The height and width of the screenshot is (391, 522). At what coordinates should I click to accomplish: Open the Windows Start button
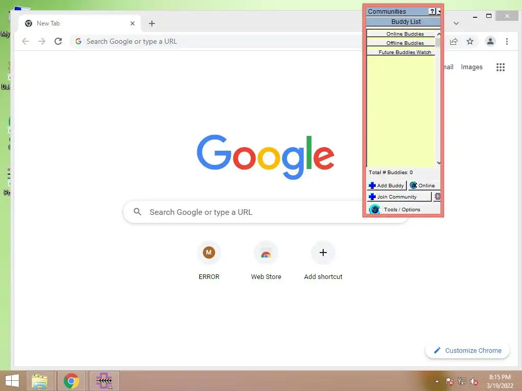click(x=12, y=381)
